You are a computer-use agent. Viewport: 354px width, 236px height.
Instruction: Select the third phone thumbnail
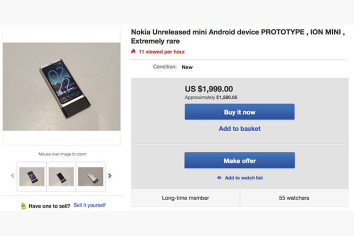tap(90, 177)
